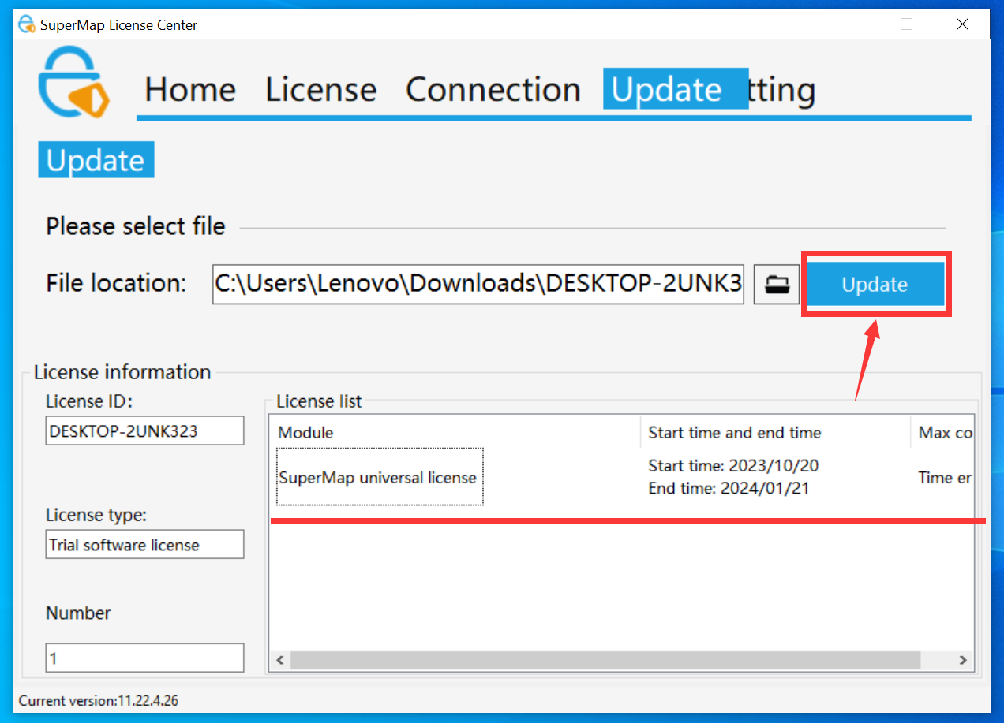Click the Update section heading label
The width and height of the screenshot is (1004, 723).
pos(96,160)
